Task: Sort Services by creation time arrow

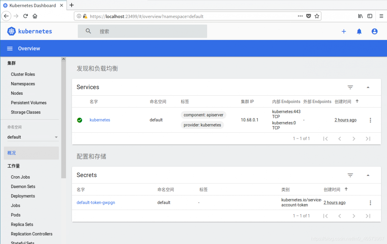Action: [357, 101]
